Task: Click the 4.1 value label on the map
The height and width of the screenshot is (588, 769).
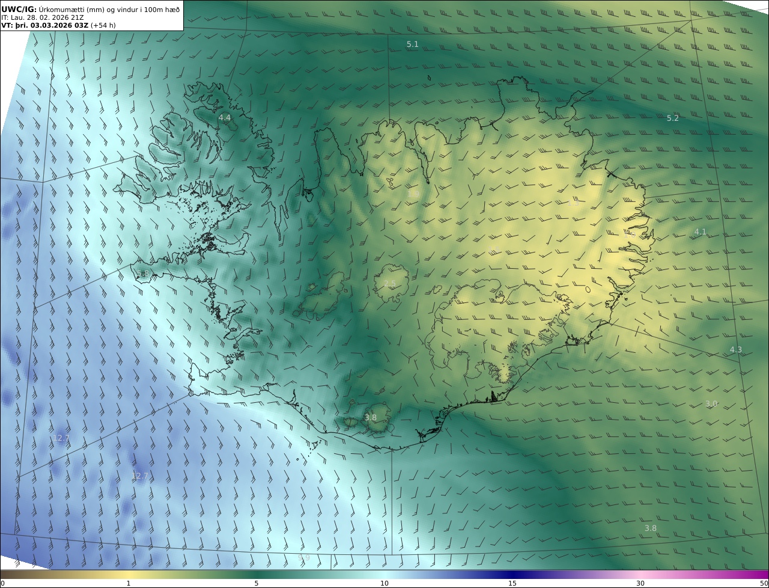Action: point(701,232)
